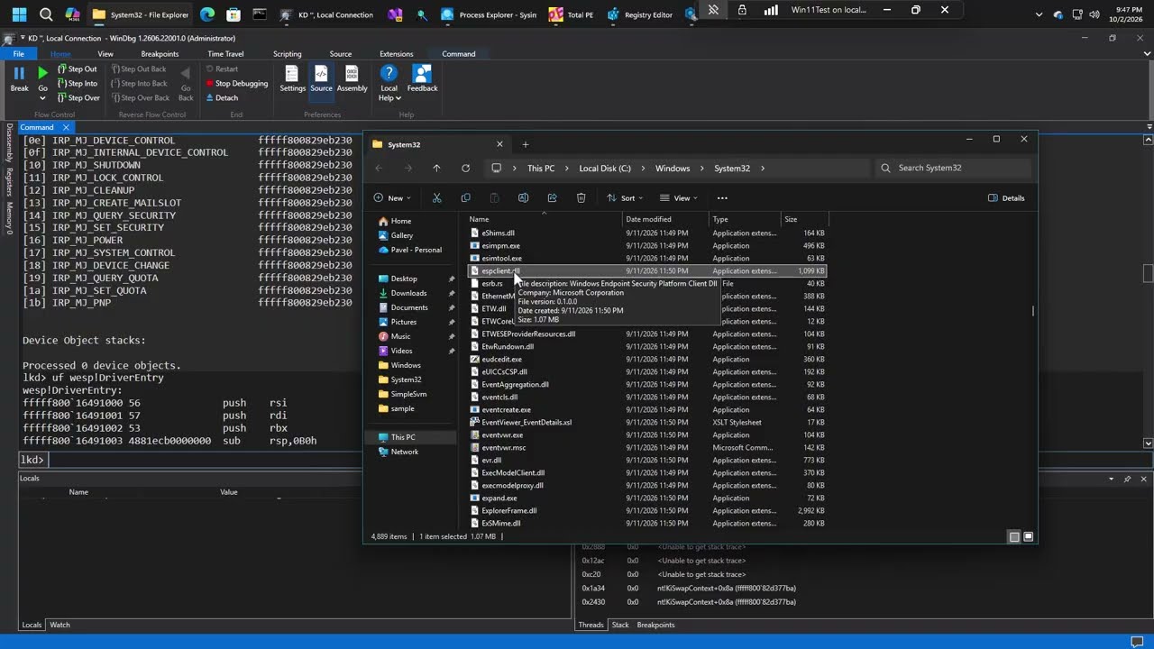Click Step Into in WinDbg ribbon
Screen dimensions: 1154x649
(77, 83)
